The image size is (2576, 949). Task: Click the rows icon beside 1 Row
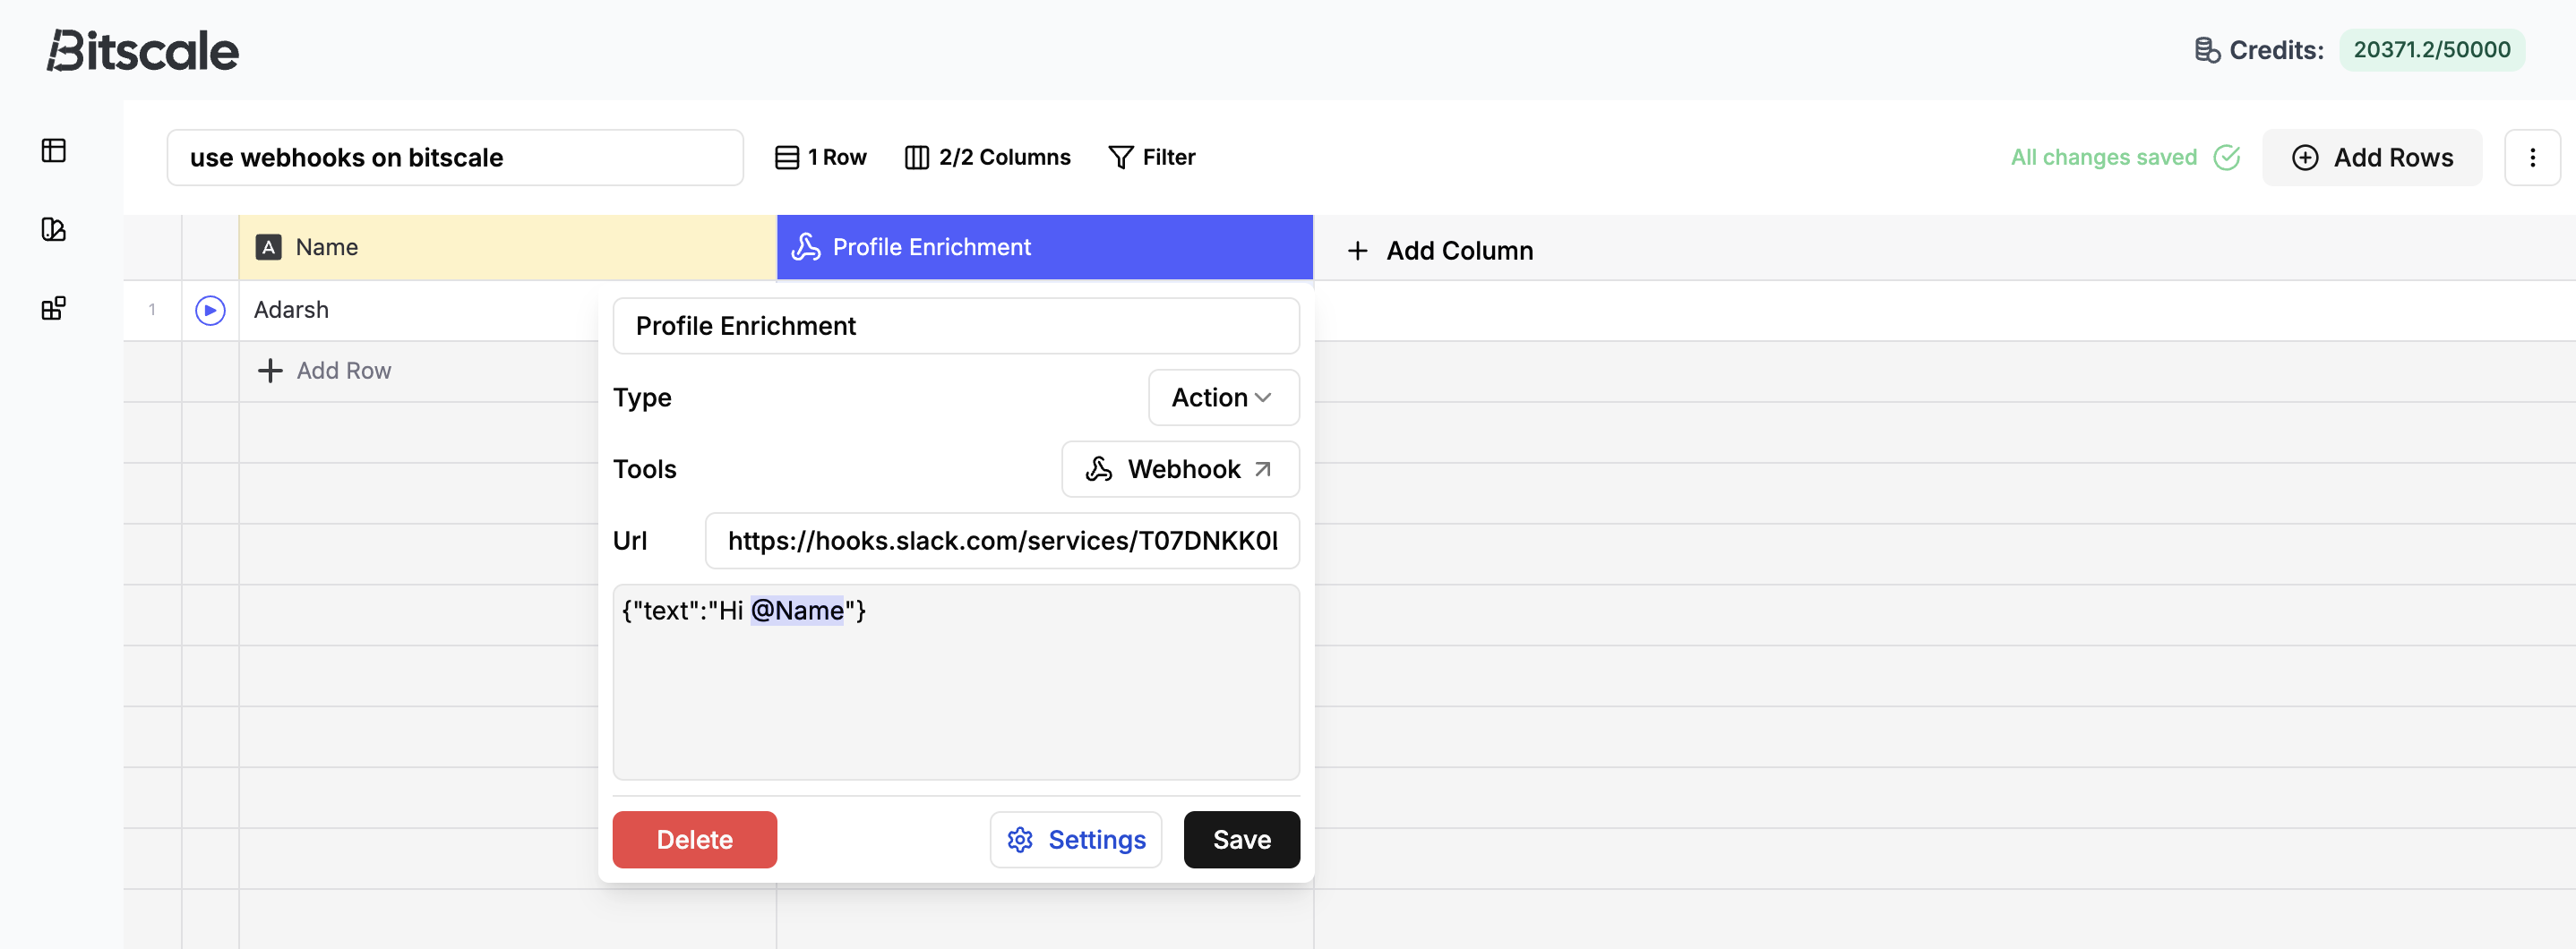coord(787,157)
